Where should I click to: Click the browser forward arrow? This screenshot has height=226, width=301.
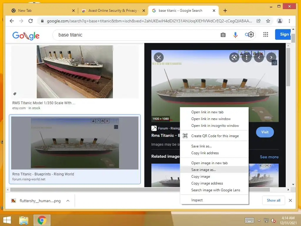point(21,21)
